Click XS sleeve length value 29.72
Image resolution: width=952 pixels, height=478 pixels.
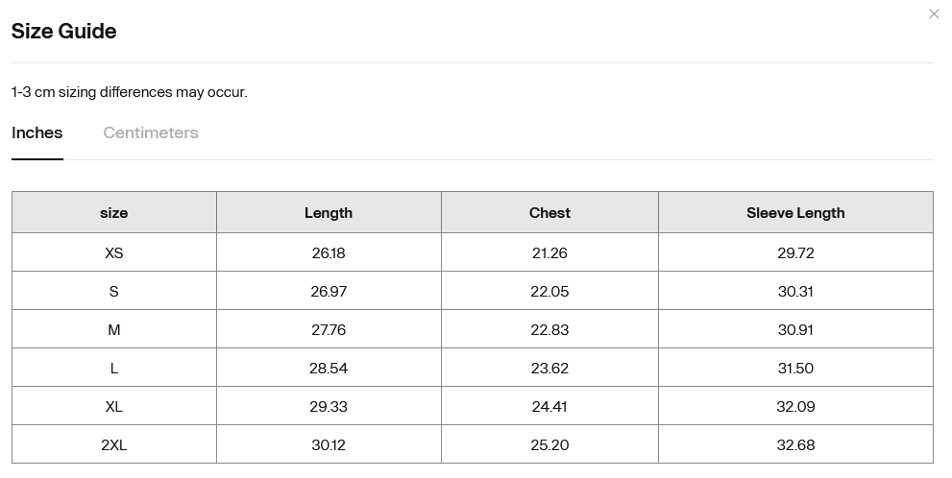795,253
